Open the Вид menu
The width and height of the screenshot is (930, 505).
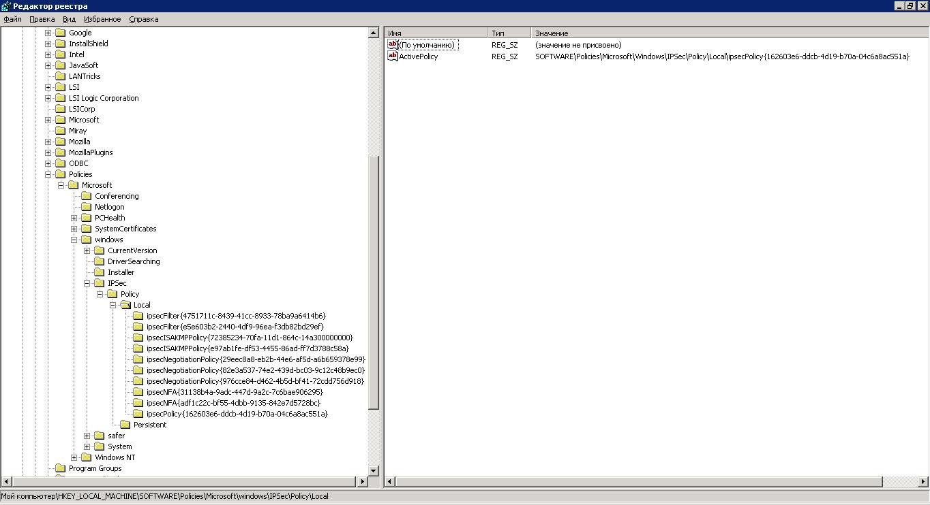(x=69, y=19)
